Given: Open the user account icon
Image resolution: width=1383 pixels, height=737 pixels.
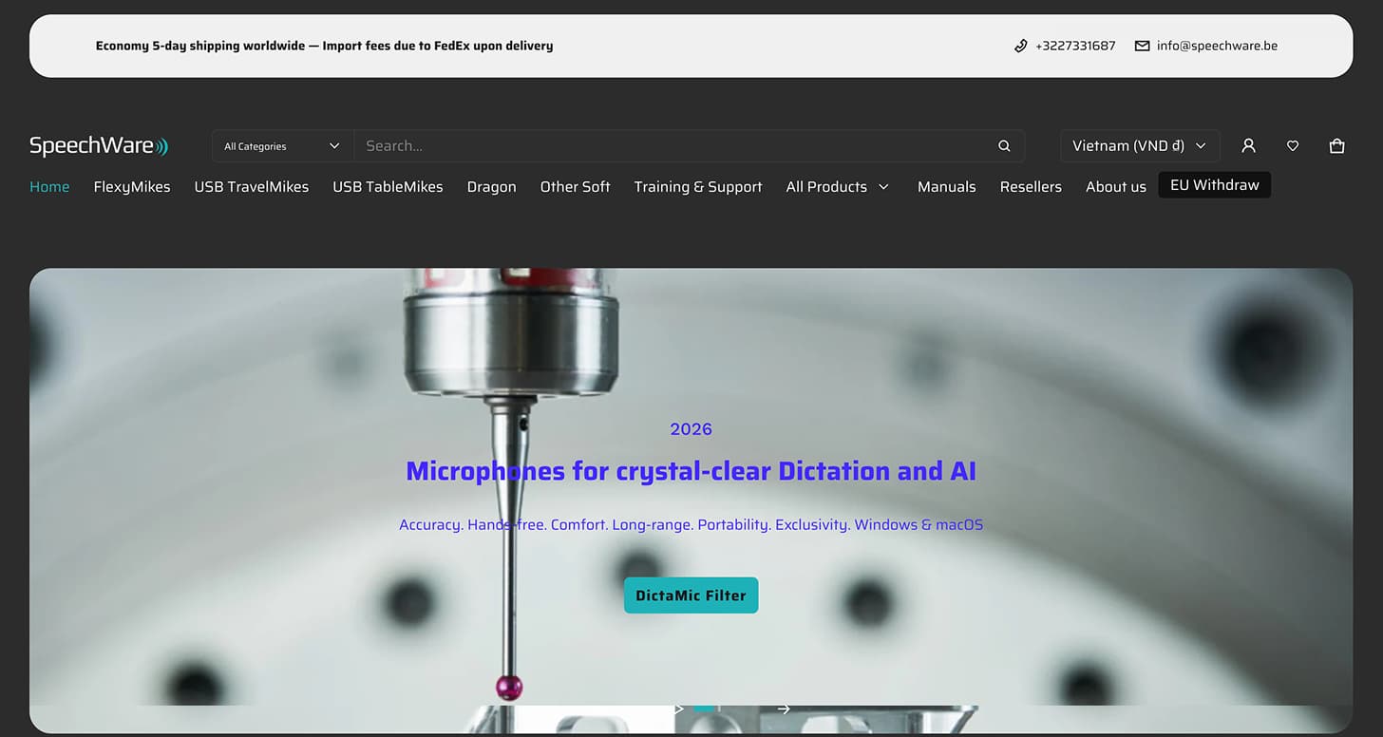Looking at the screenshot, I should [1248, 146].
